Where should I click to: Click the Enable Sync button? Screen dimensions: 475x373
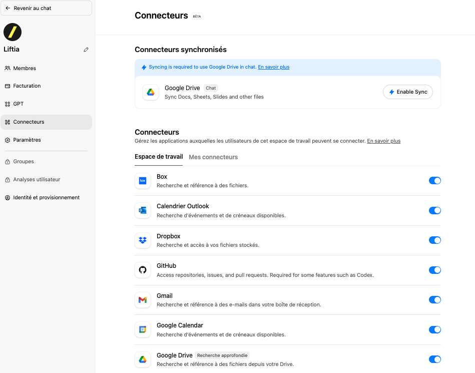tap(408, 92)
